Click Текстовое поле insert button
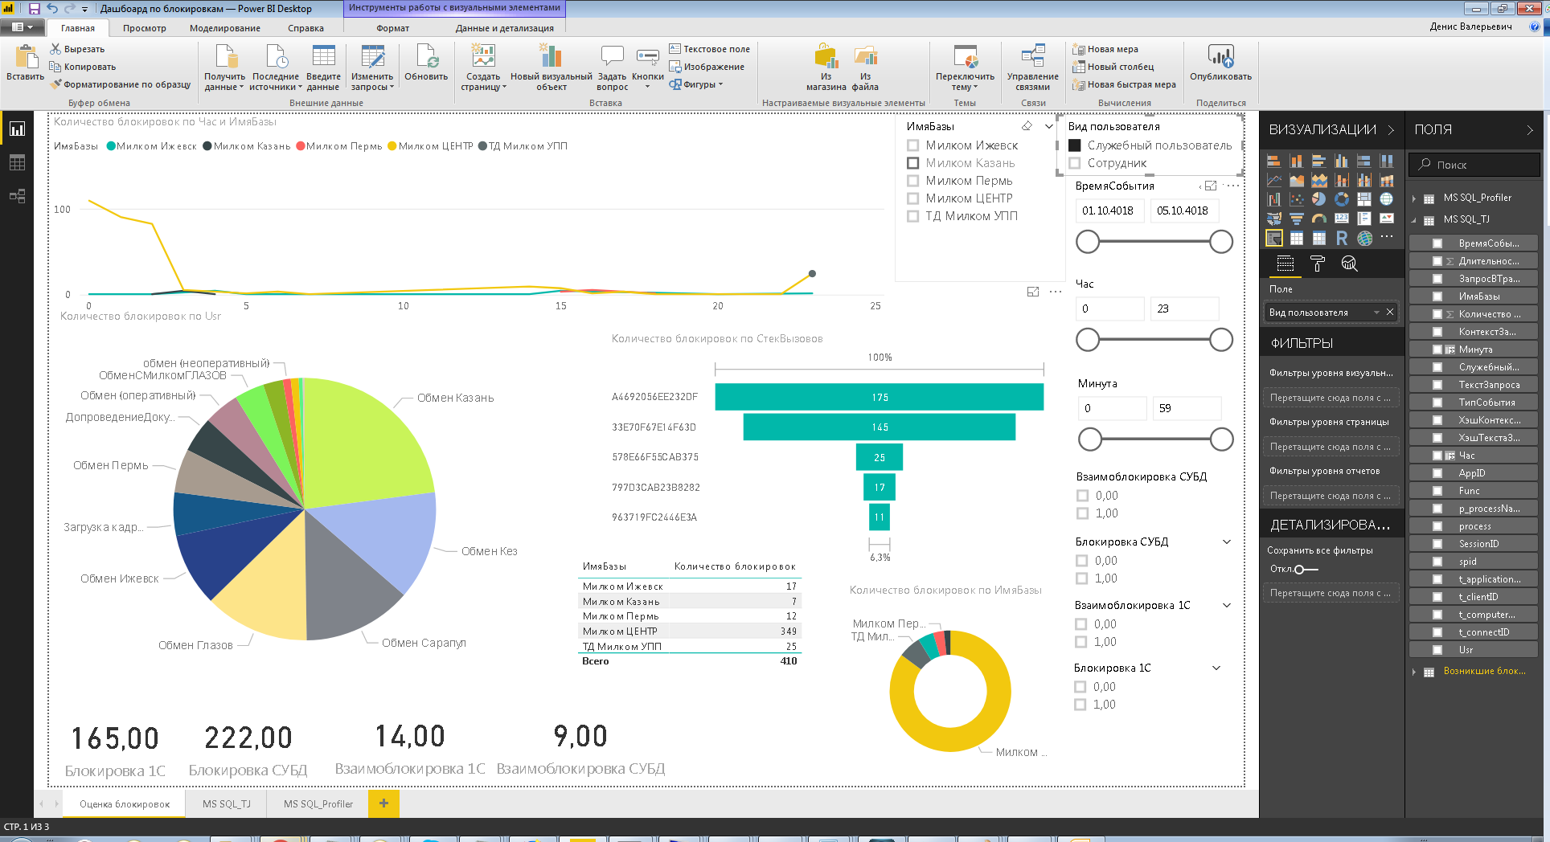This screenshot has height=842, width=1550. point(709,49)
